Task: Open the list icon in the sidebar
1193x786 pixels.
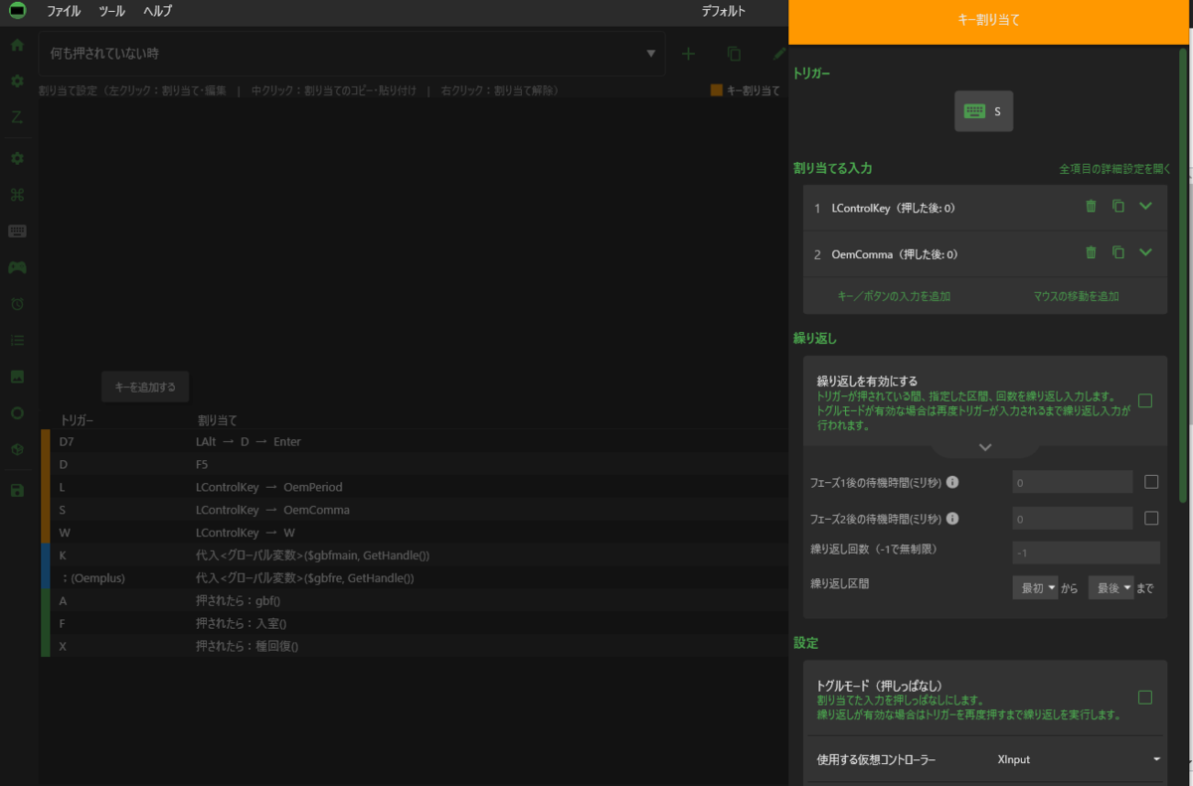Action: click(17, 340)
